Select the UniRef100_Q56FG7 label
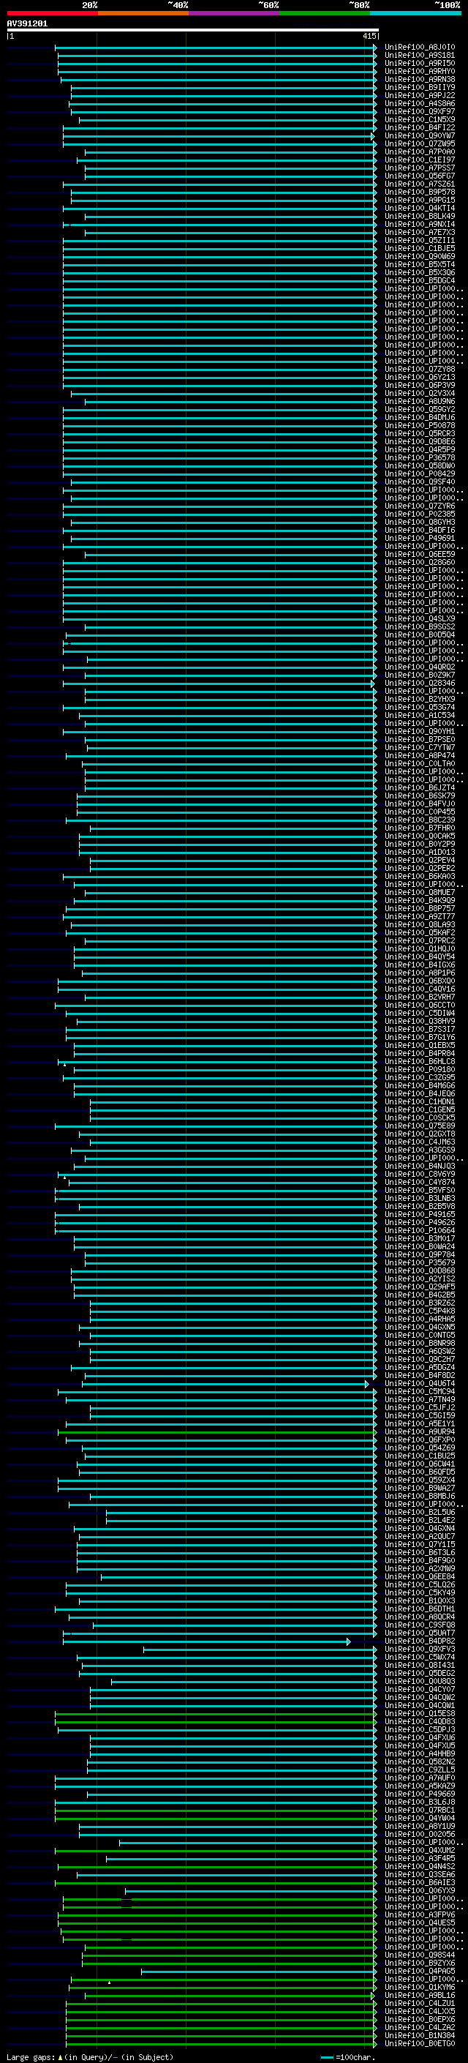 [x=420, y=176]
